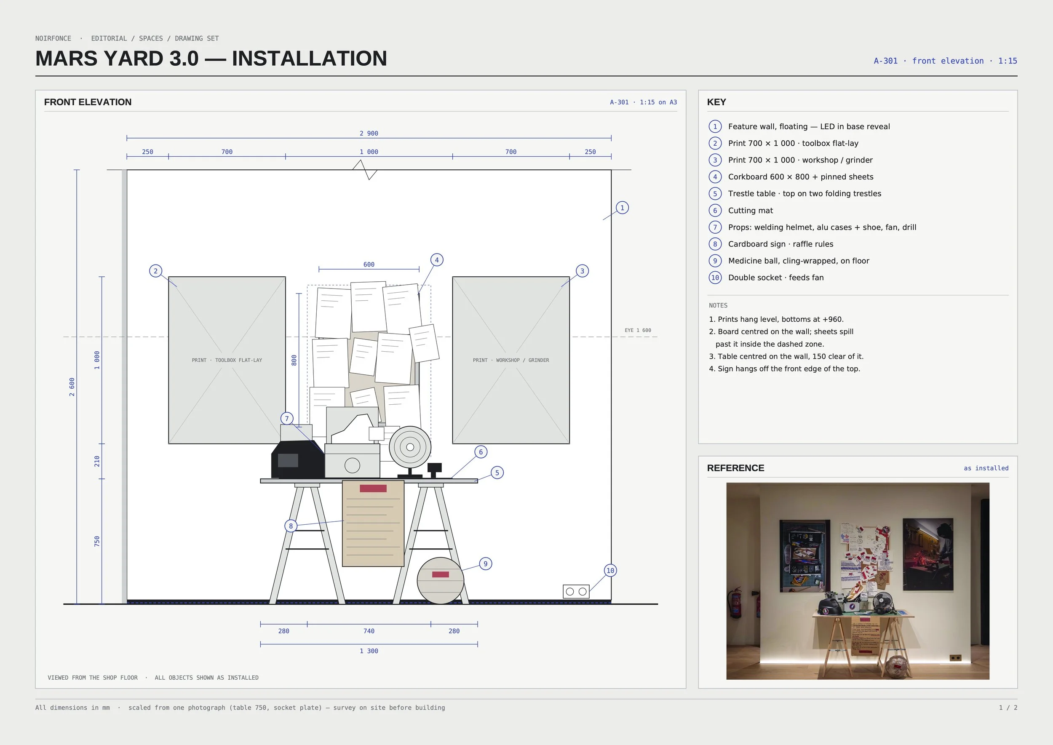This screenshot has height=745, width=1053.
Task: Click callout bubble 7 near the welding helmet
Action: click(x=287, y=418)
